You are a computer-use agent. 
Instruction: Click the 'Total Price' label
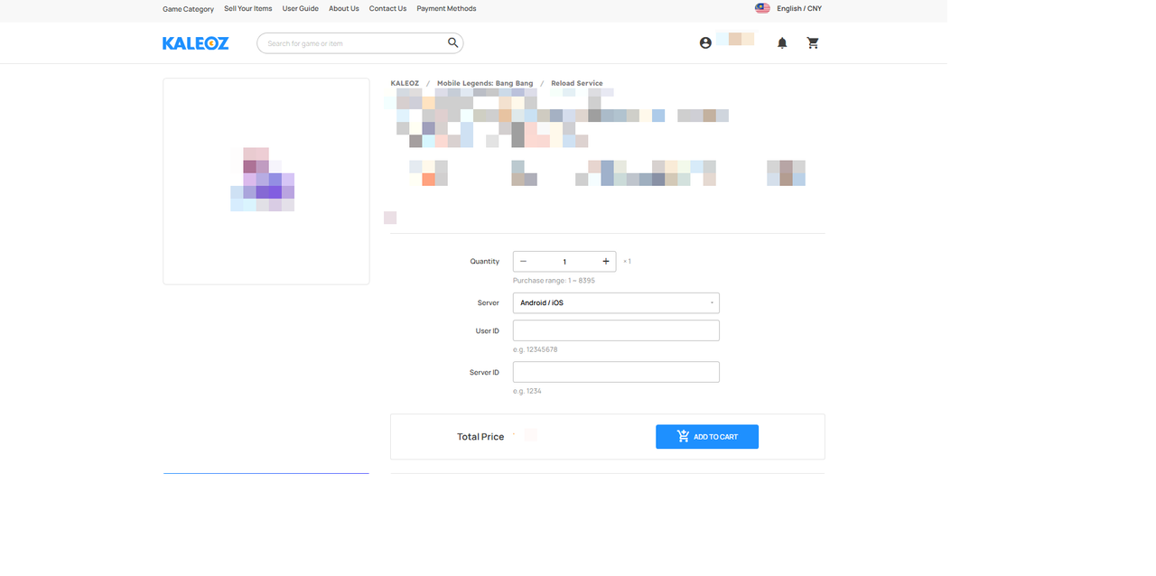pos(480,437)
